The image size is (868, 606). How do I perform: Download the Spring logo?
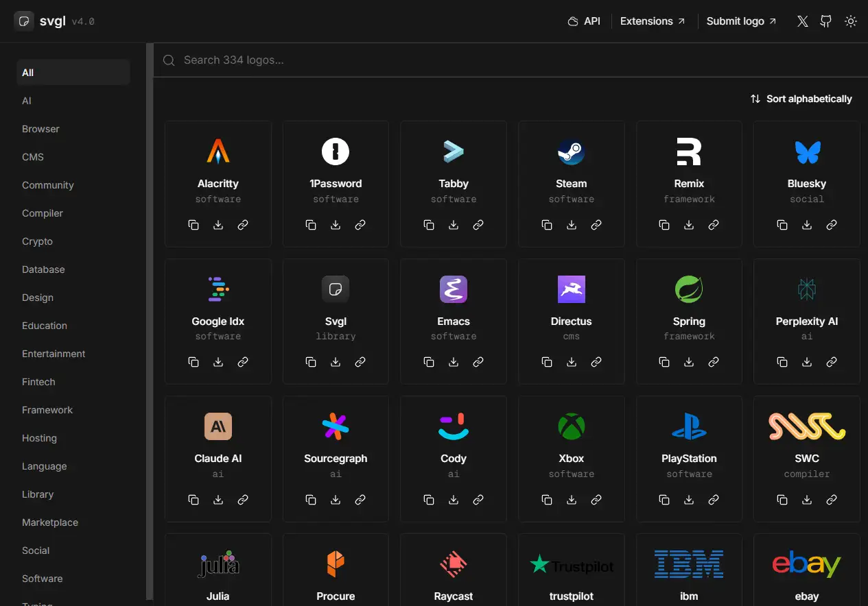point(689,362)
